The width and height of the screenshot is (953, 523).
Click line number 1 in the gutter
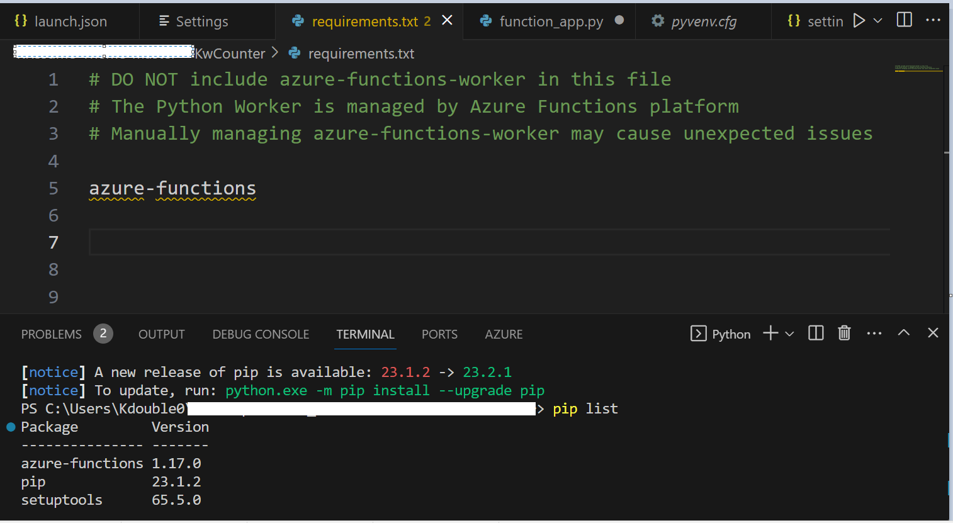coord(54,79)
